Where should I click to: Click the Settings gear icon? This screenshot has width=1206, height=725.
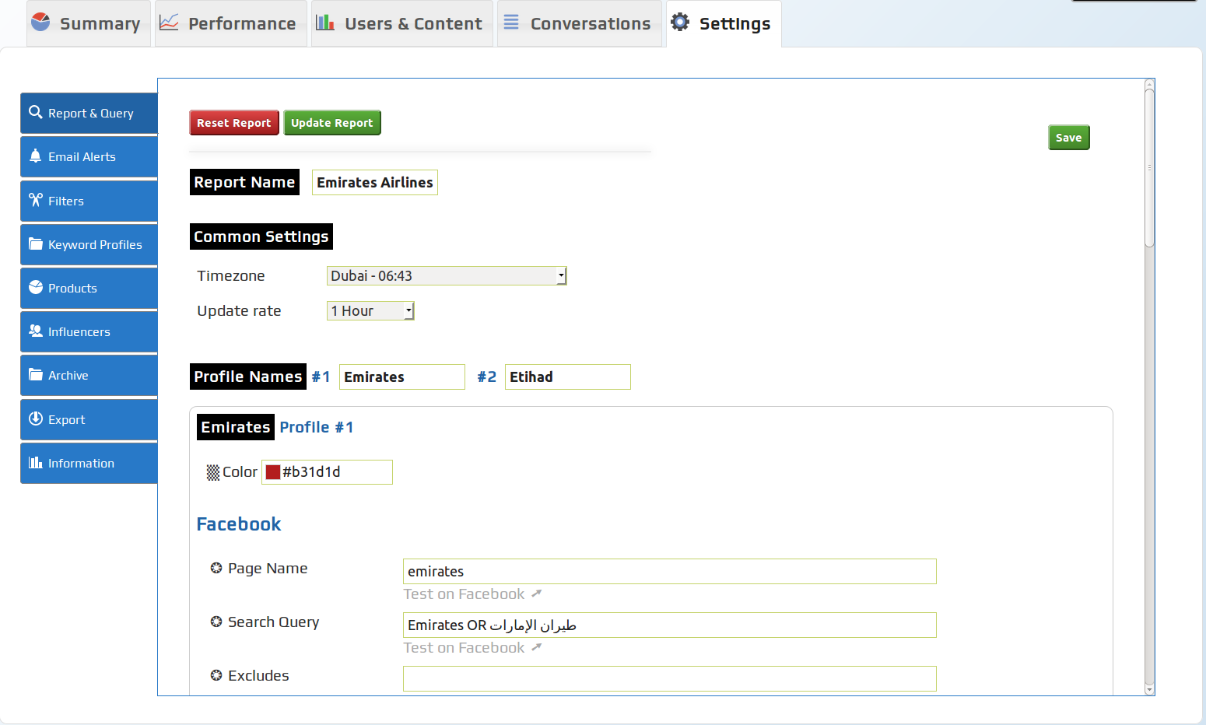click(680, 22)
